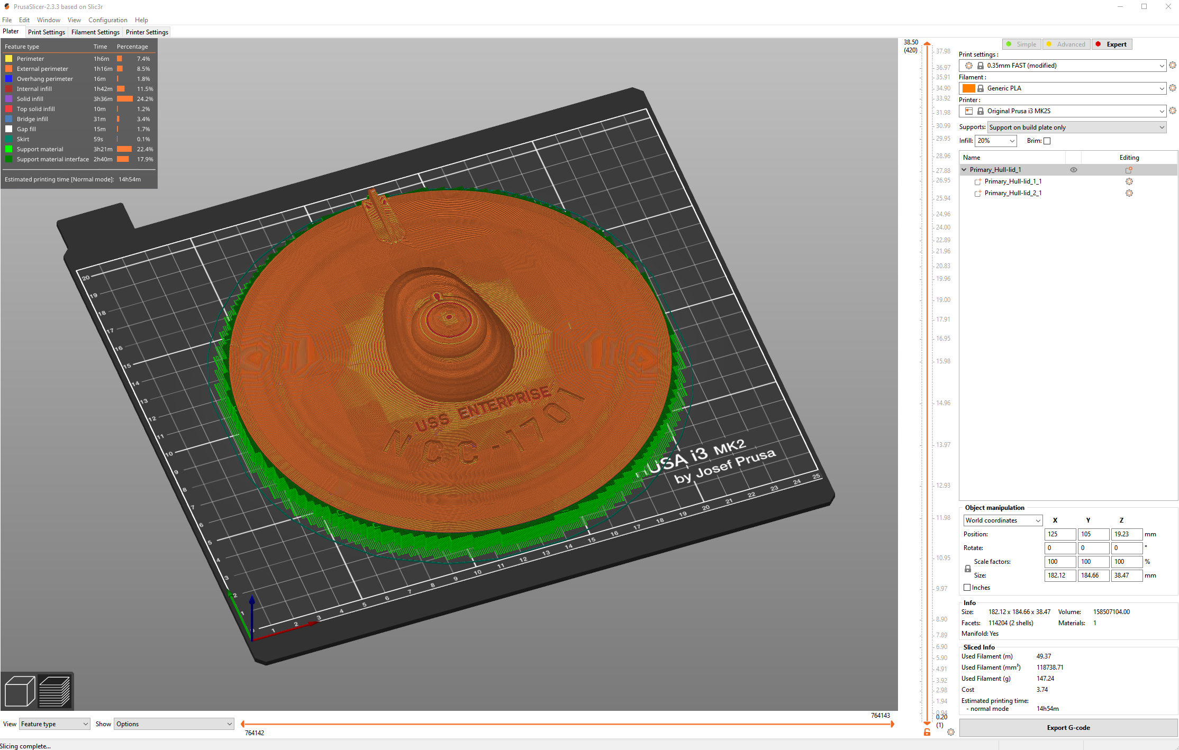1179x750 pixels.
Task: Click Filament orange color swatch
Action: (x=969, y=88)
